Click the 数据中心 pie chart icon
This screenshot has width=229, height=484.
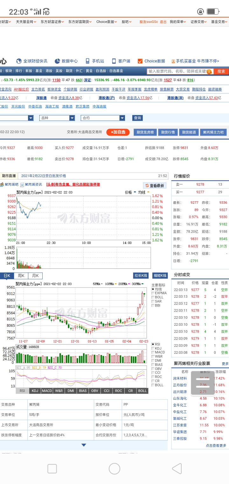pyautogui.click(x=57, y=61)
